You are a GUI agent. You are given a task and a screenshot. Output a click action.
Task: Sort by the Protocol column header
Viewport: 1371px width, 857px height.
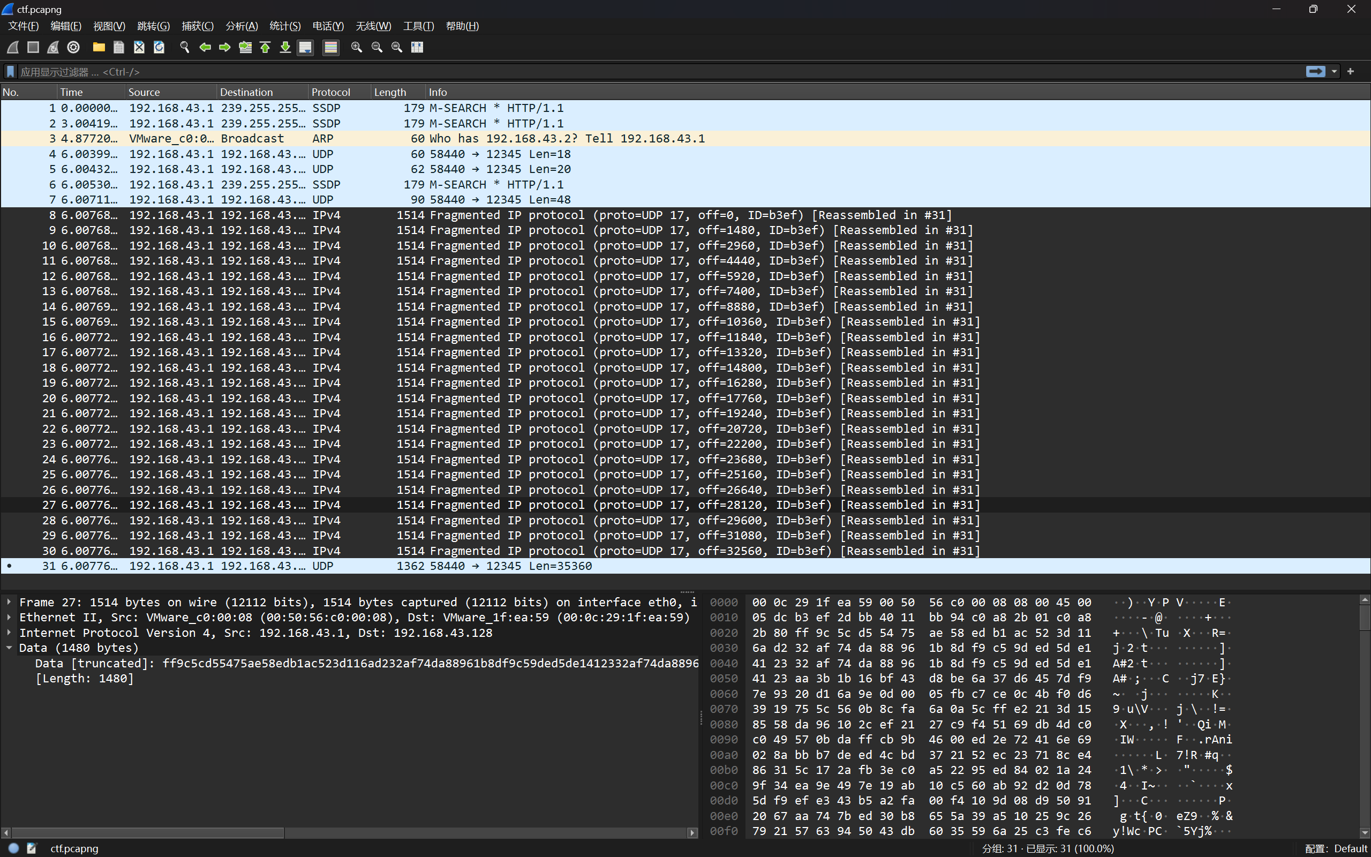pyautogui.click(x=340, y=92)
